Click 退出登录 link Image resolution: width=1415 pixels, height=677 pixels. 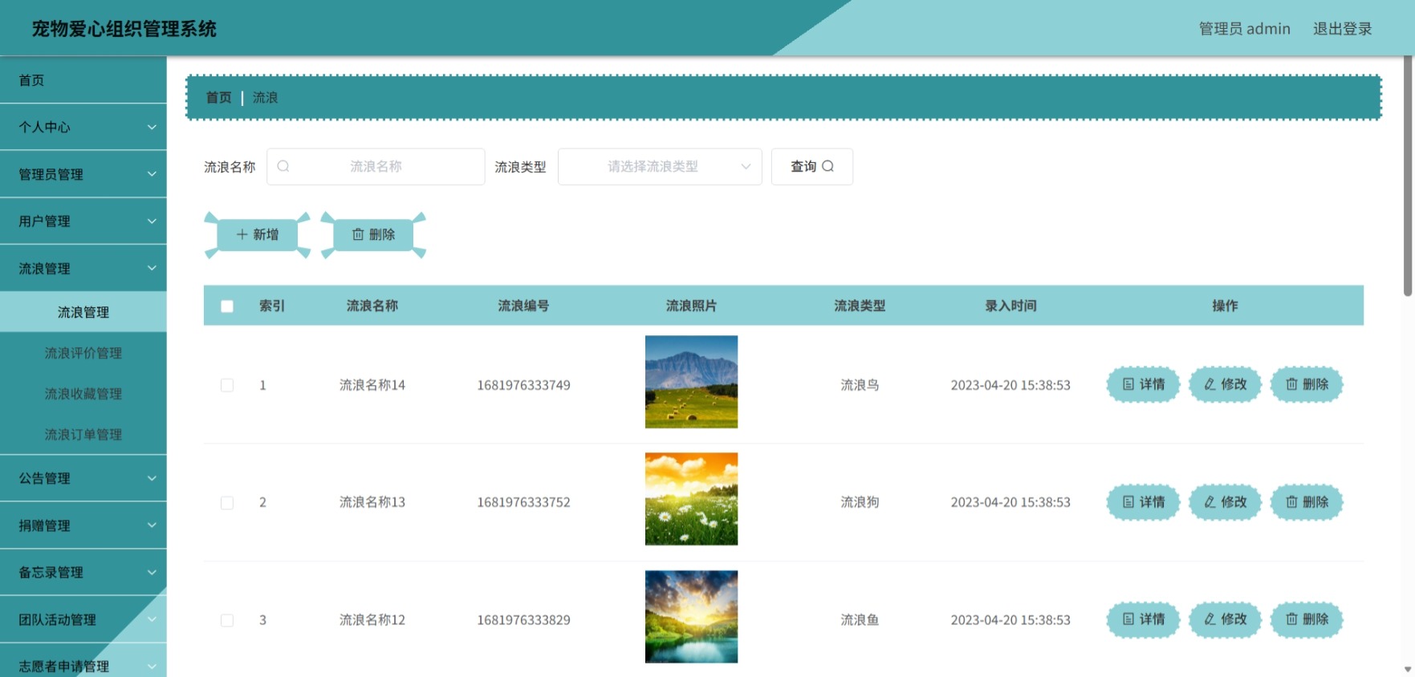[x=1342, y=29]
